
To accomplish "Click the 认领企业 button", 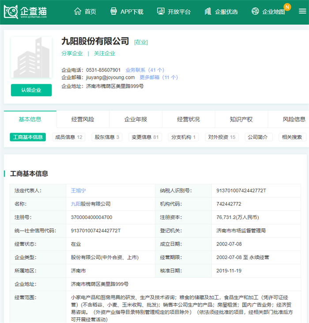I will pyautogui.click(x=31, y=90).
